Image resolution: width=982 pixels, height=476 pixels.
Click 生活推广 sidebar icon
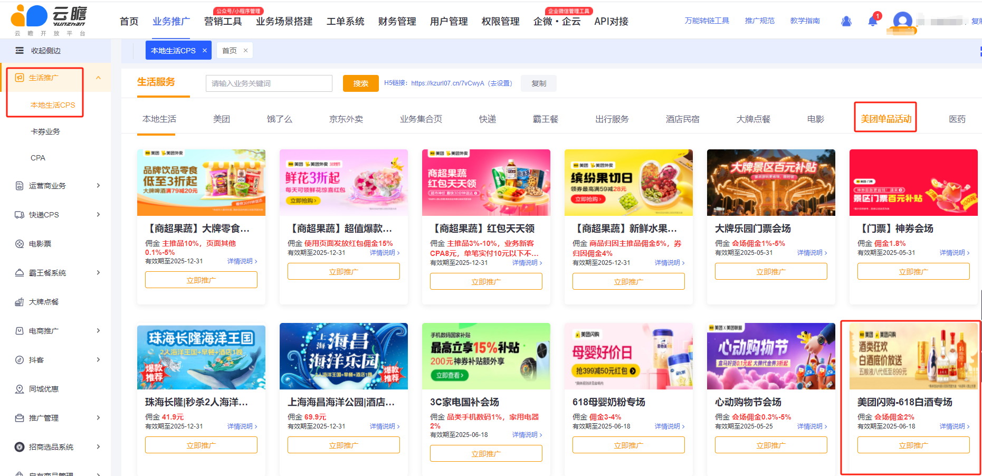(20, 78)
